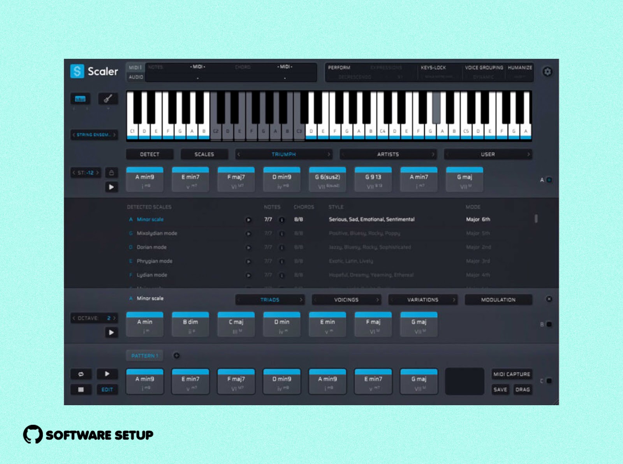The width and height of the screenshot is (623, 464).
Task: Open the TRIADS chord type dropdown
Action: click(270, 300)
